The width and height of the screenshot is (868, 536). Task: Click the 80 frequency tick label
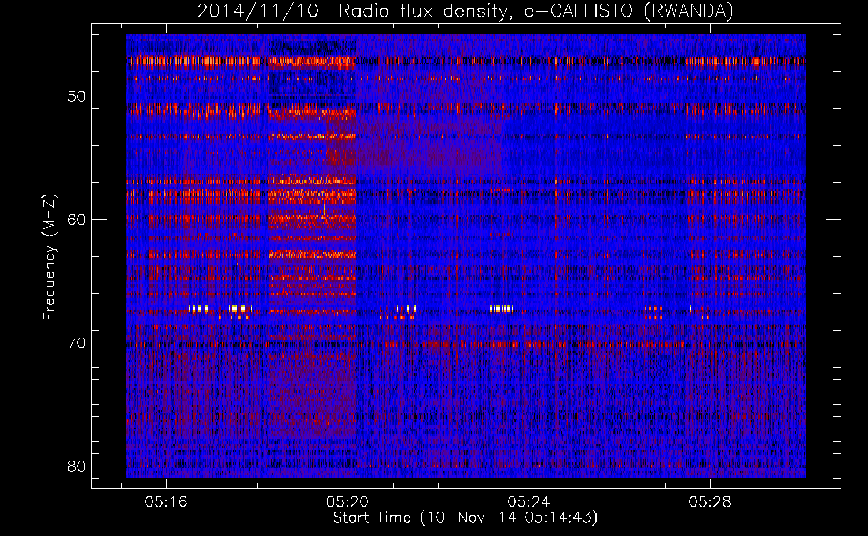(77, 466)
